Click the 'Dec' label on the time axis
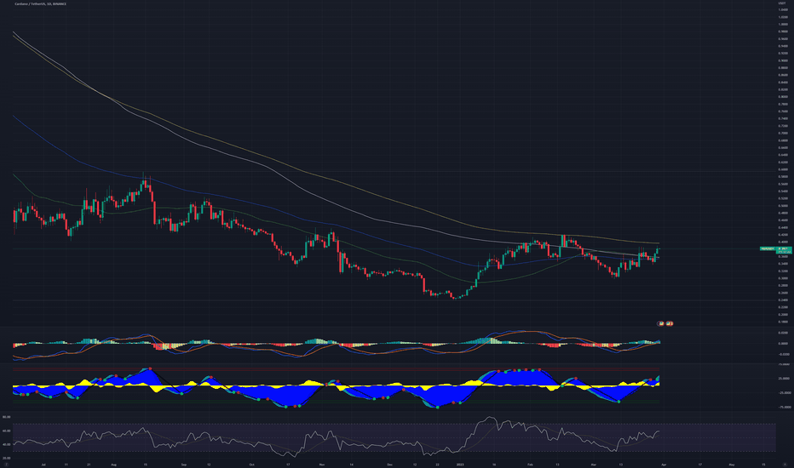794x468 pixels. point(389,464)
